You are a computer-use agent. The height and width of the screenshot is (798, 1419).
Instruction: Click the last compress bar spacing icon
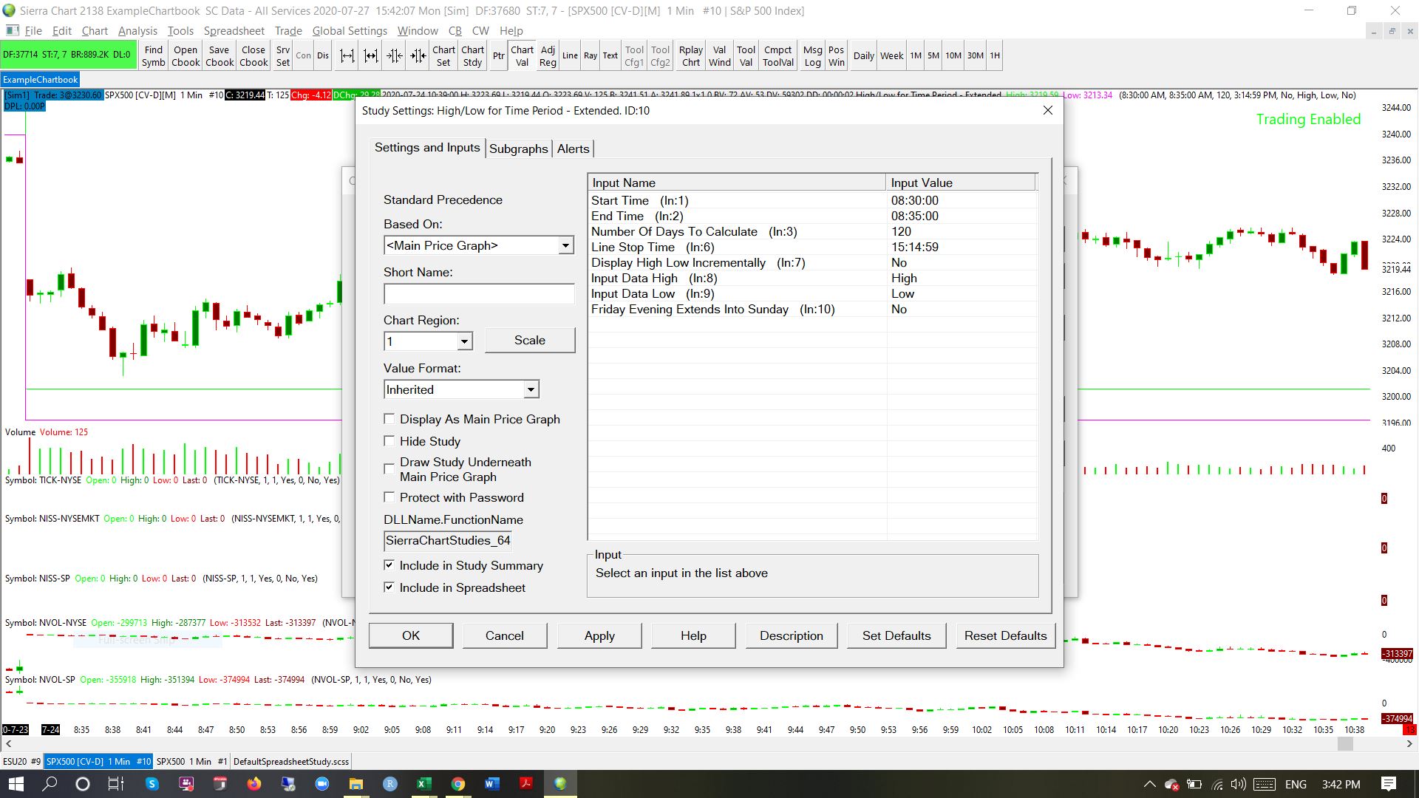click(x=418, y=56)
